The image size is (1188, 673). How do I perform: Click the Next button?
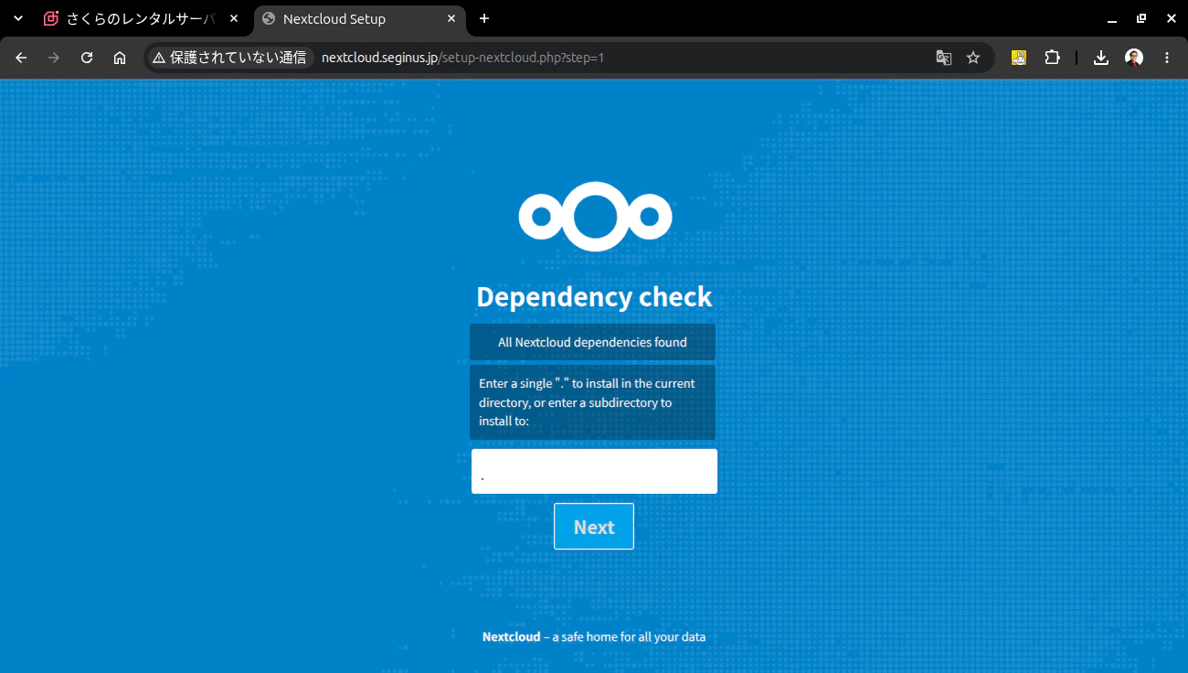pos(594,527)
